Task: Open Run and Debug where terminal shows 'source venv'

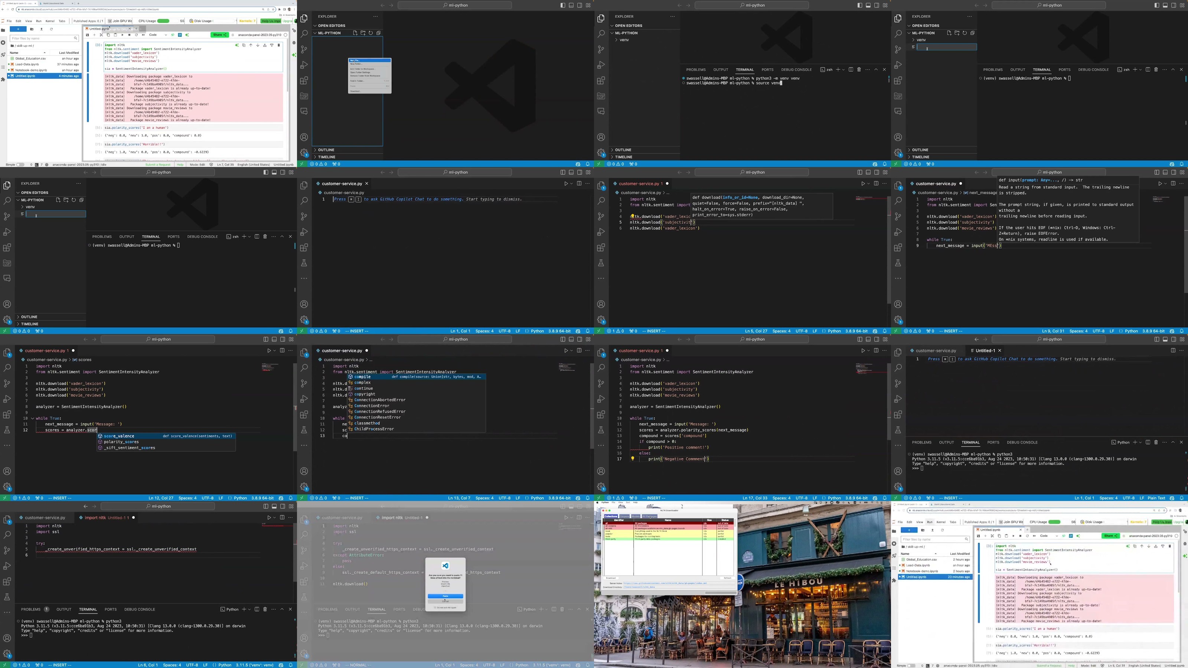Action: pos(601,65)
